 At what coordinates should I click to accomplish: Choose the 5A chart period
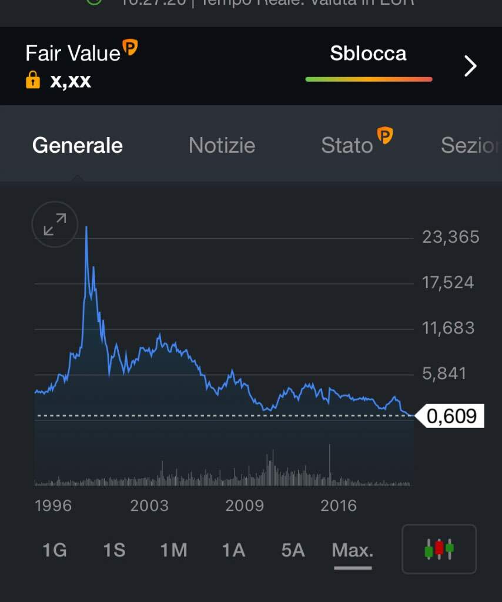click(293, 550)
